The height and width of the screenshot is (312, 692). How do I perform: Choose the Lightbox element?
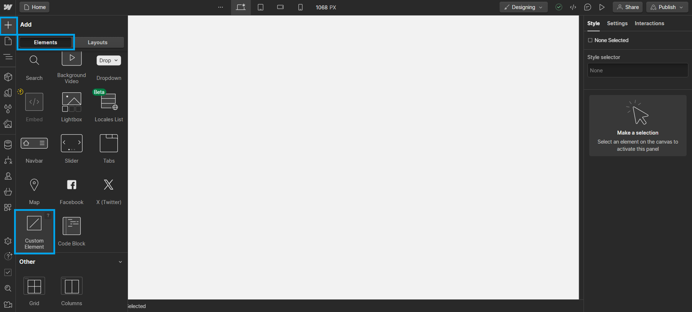coord(71,108)
